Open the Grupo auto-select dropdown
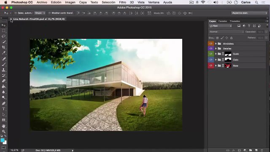 40,13
